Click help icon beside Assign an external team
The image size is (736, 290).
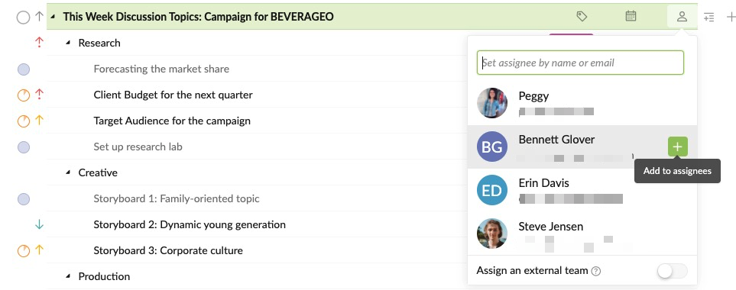596,271
